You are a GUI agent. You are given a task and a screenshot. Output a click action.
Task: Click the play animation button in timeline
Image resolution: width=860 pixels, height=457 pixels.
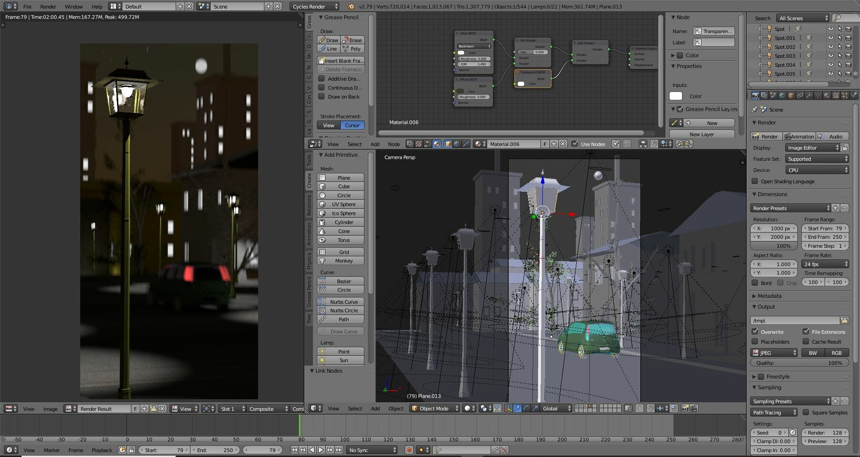tap(321, 450)
